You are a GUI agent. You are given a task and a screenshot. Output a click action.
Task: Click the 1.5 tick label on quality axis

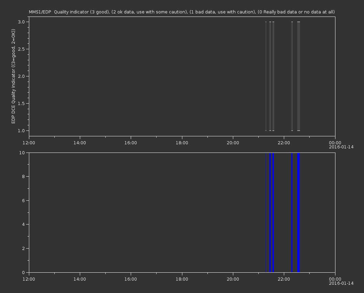pyautogui.click(x=21, y=103)
